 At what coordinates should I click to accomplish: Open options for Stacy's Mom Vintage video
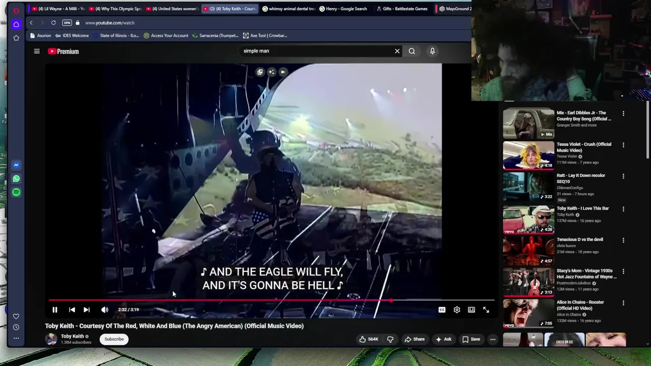tap(624, 271)
